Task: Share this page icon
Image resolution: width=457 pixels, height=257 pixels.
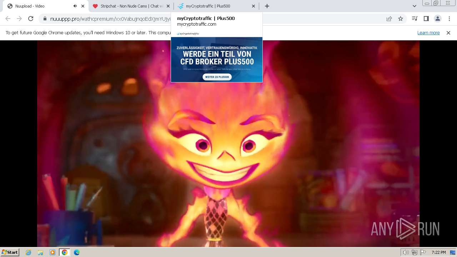Action: pos(389,19)
